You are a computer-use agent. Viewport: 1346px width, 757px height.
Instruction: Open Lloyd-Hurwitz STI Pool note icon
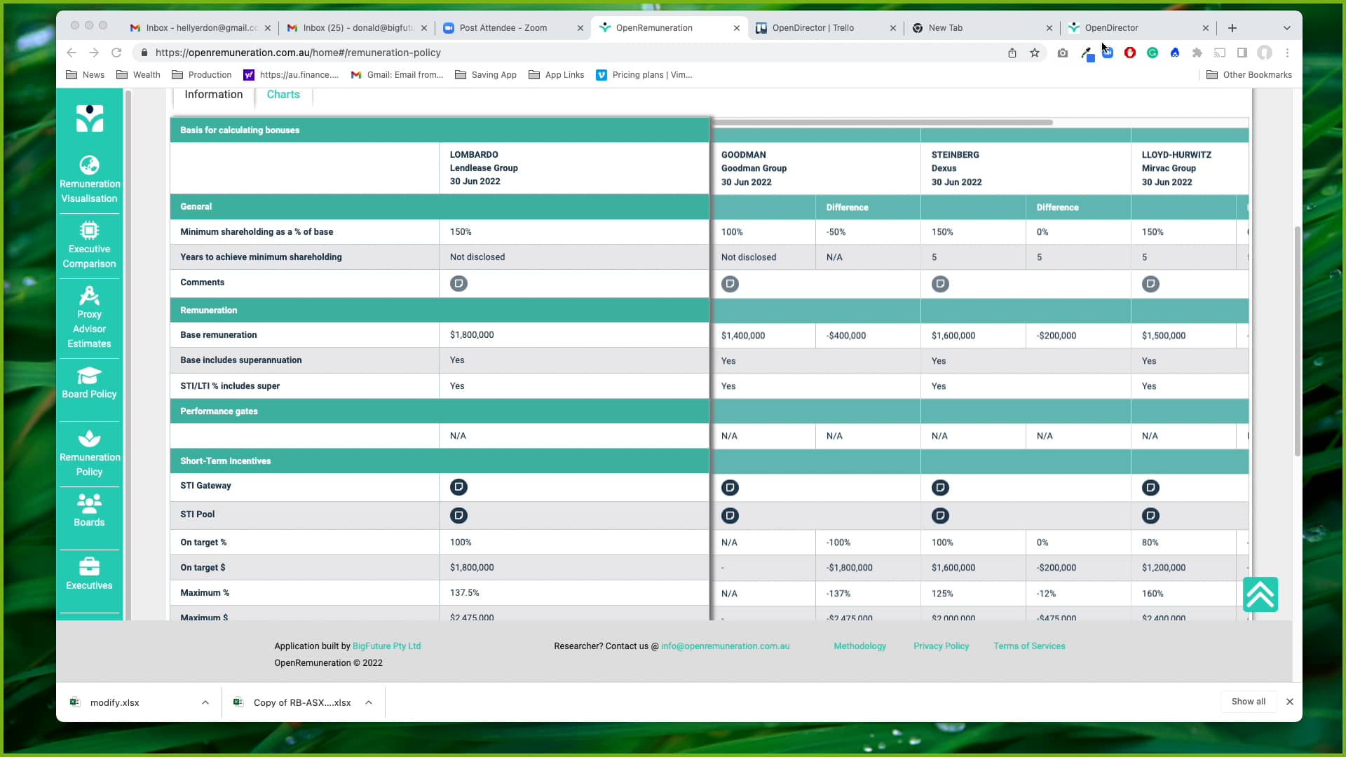click(1150, 516)
